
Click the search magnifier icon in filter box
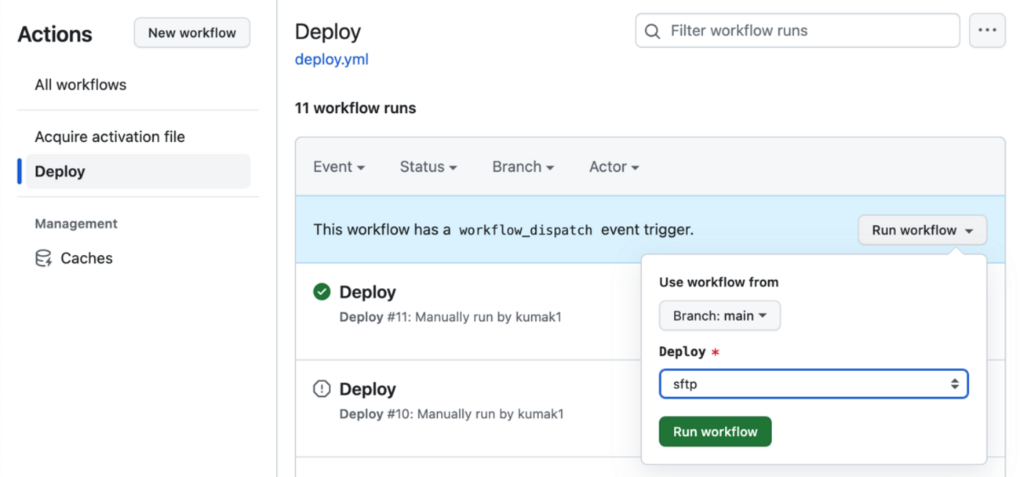652,31
